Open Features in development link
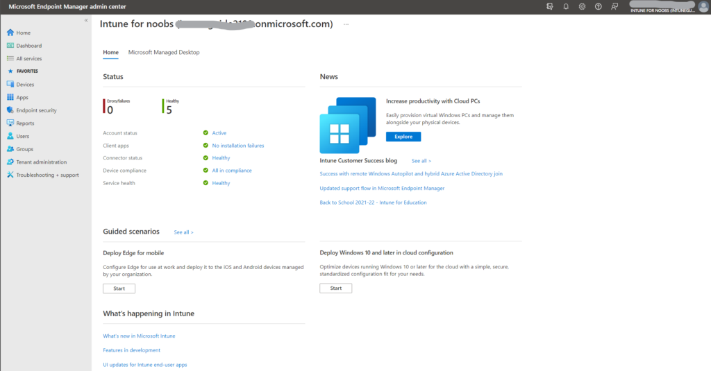 (131, 350)
